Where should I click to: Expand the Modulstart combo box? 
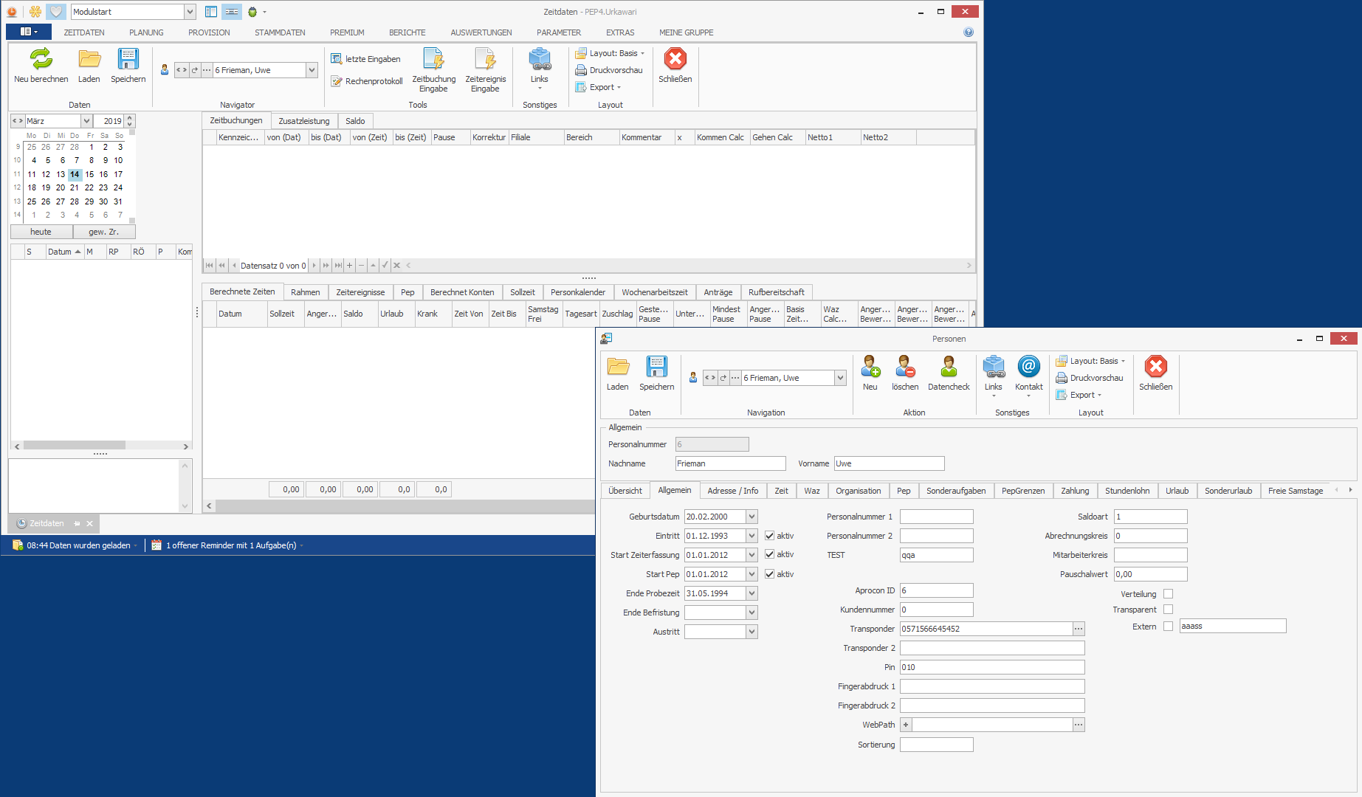click(190, 12)
